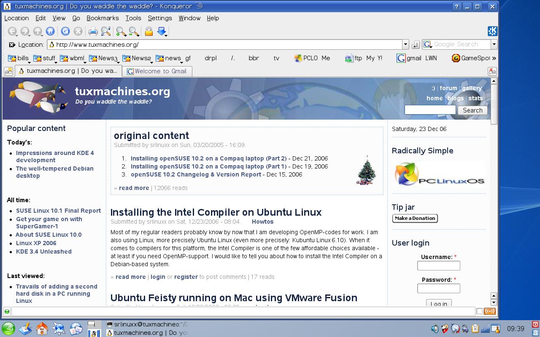Image resolution: width=540 pixels, height=337 pixels.
Task: Click the site Search button
Action: coord(472,110)
